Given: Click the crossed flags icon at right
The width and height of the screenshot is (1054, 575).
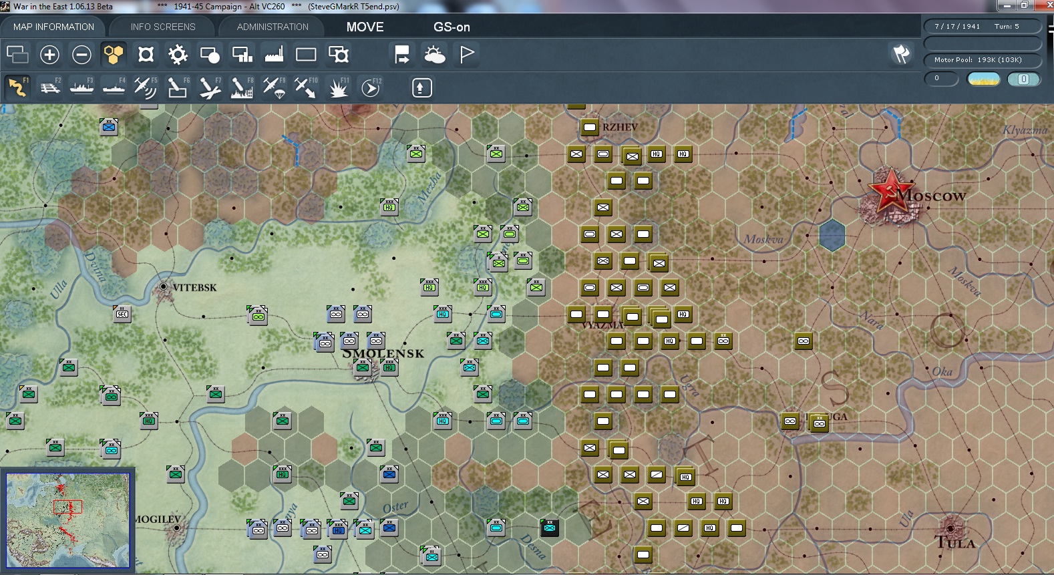Looking at the screenshot, I should pos(901,54).
